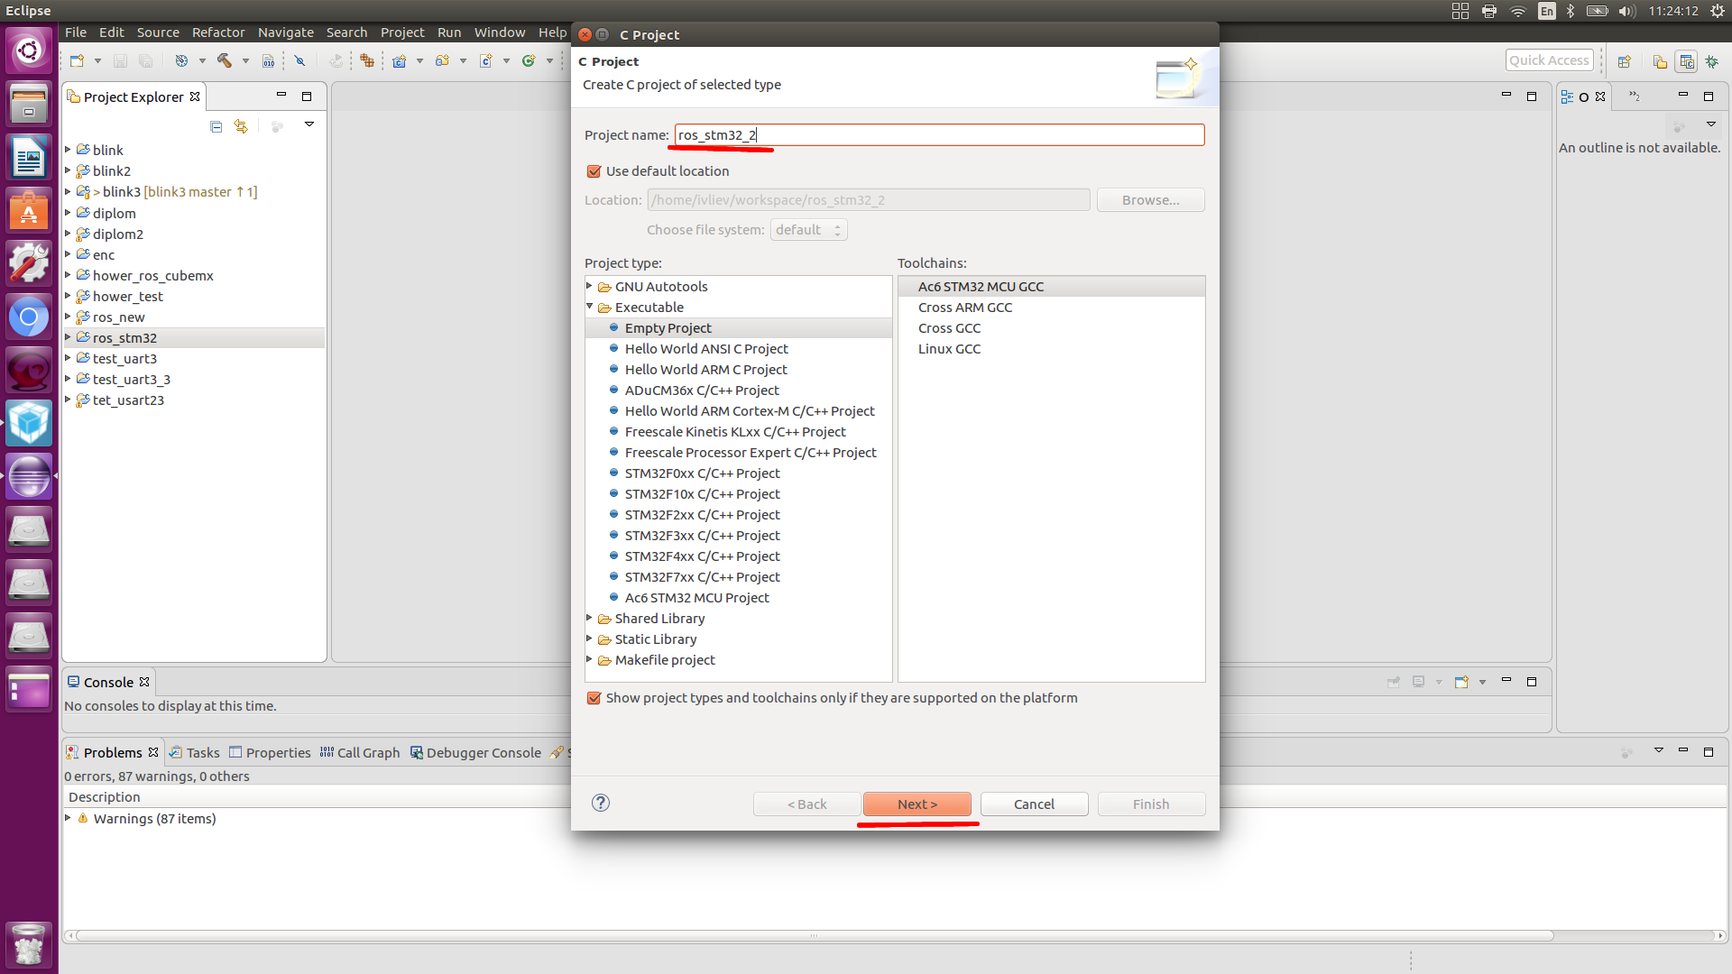Click the New C/C++ Project toolbar icon

click(x=399, y=61)
